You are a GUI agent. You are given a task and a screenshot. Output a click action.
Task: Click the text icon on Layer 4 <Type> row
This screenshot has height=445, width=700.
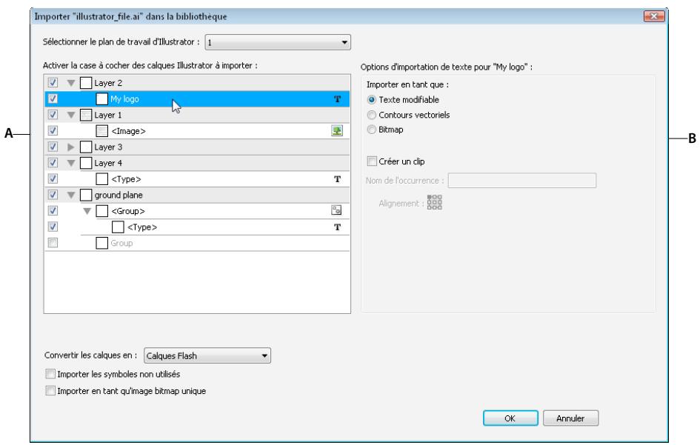click(x=338, y=178)
